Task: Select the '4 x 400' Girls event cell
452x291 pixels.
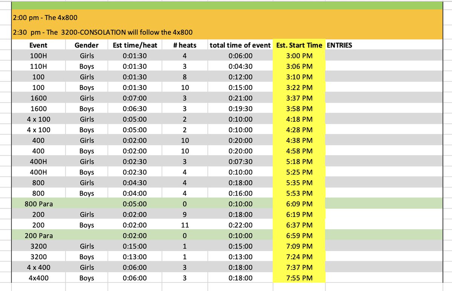Action: 38,267
